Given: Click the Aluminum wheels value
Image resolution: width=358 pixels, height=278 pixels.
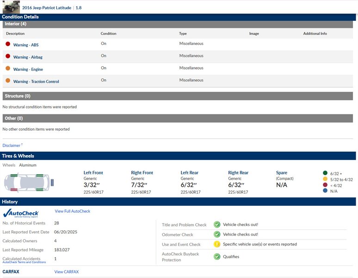Looking at the screenshot, I should [28, 165].
